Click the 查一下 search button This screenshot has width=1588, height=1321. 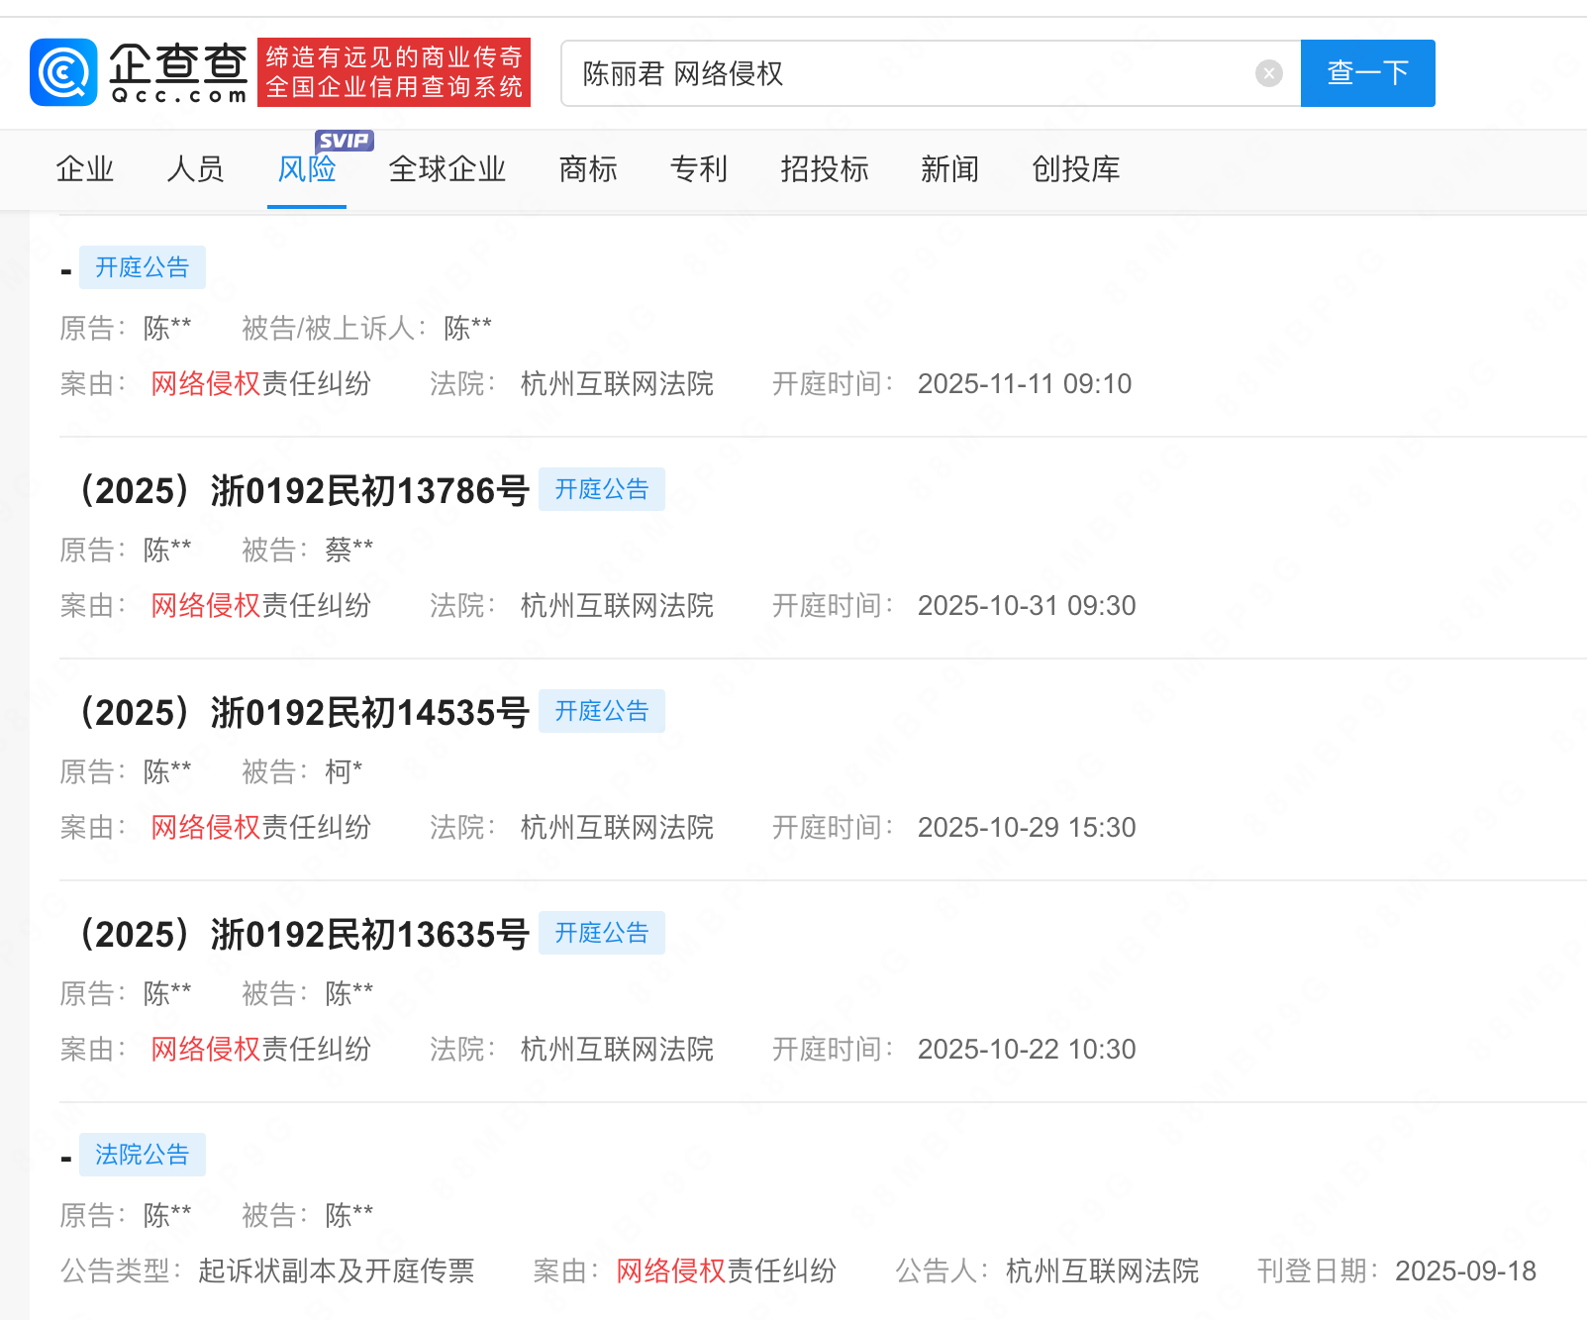coord(1367,73)
